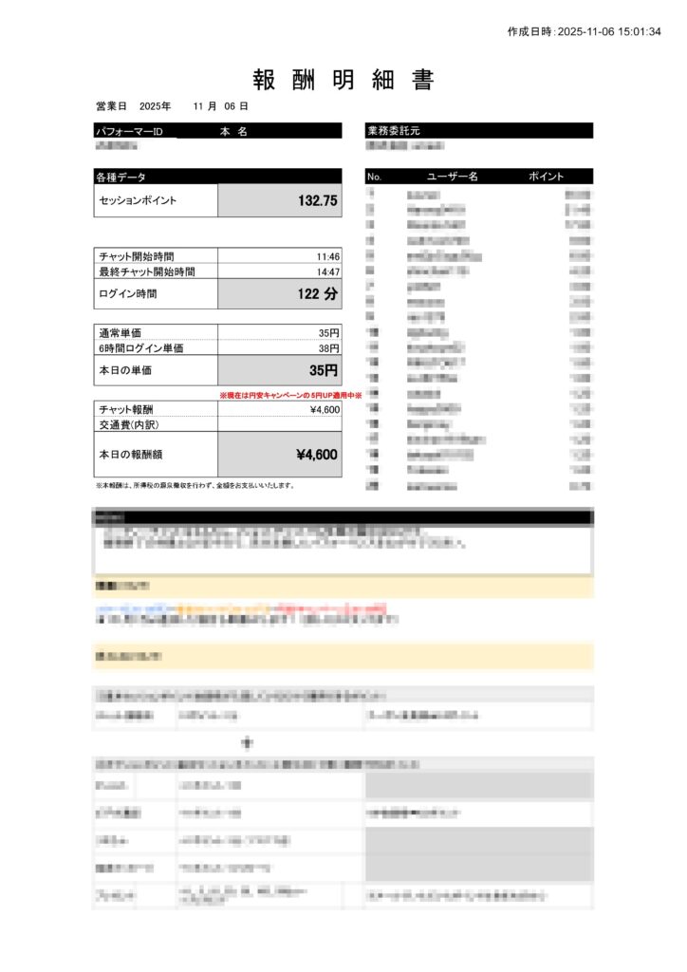Click the 本日の単価 label
The width and height of the screenshot is (687, 972).
point(124,370)
